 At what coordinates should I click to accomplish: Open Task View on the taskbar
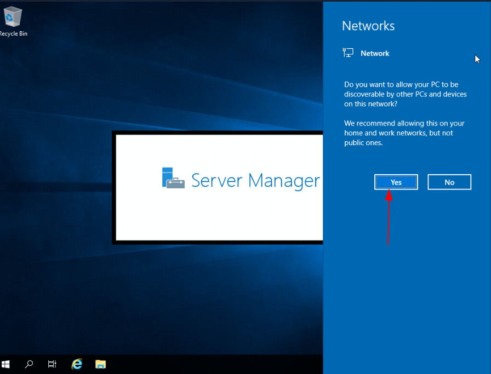52,364
